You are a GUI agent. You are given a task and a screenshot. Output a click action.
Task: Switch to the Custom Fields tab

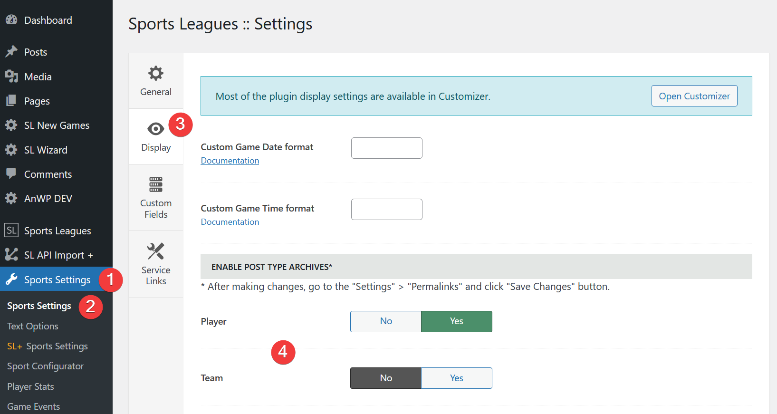click(x=156, y=198)
